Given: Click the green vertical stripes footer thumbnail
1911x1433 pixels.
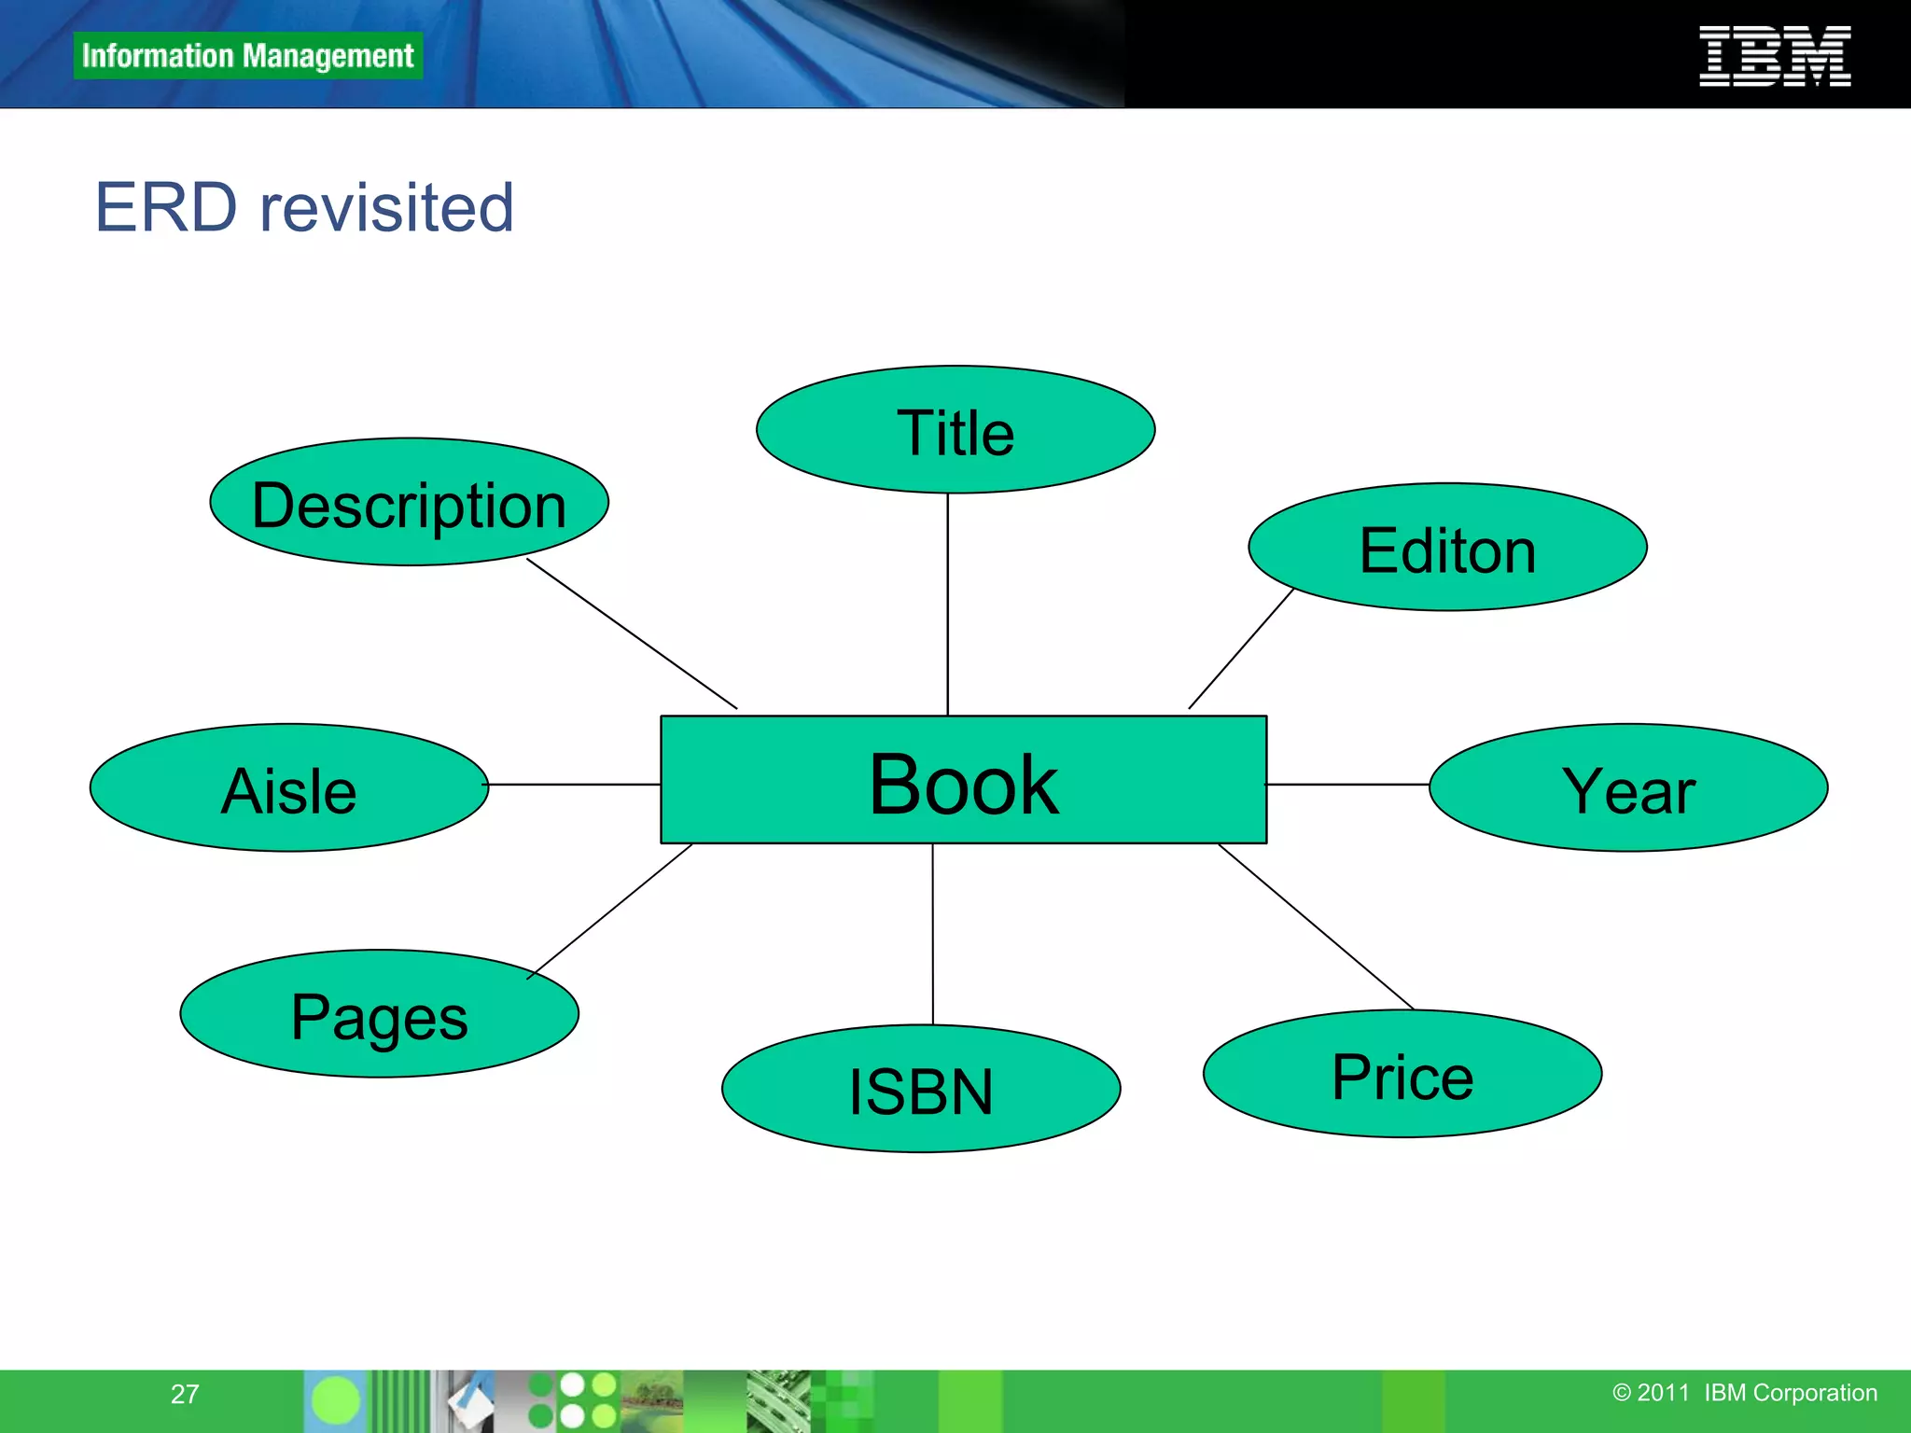Looking at the screenshot, I should point(399,1401).
